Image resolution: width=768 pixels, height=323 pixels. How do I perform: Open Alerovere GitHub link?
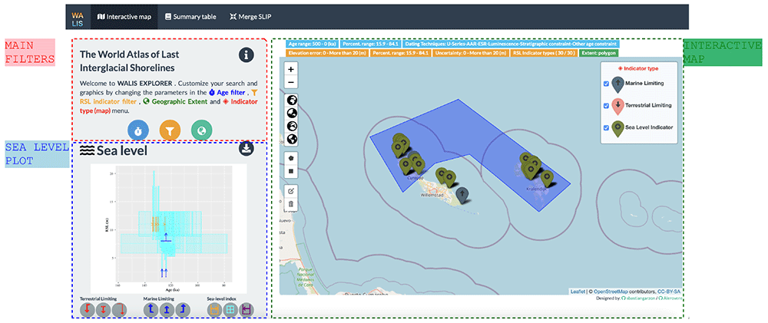(672, 298)
